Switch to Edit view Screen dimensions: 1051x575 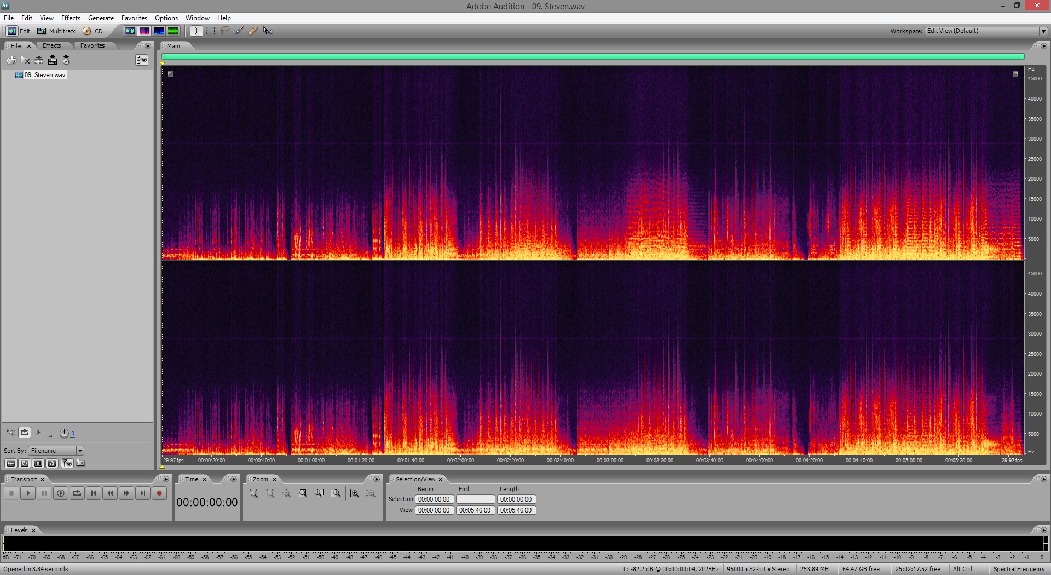(x=18, y=31)
